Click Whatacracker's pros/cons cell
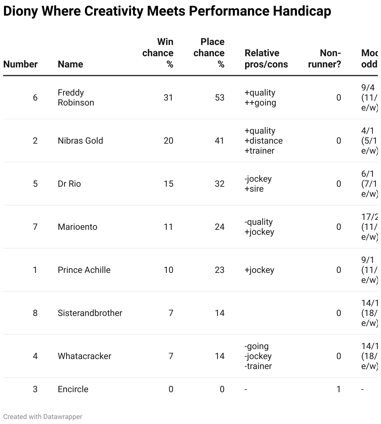 (258, 356)
